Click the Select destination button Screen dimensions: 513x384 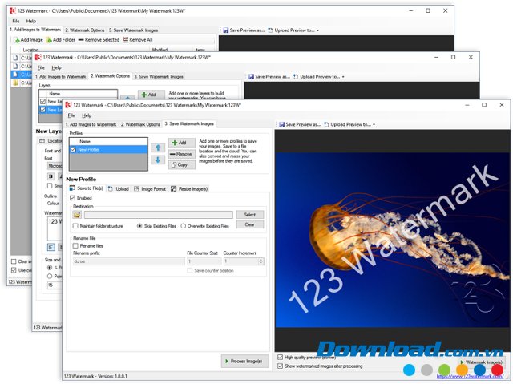(249, 215)
